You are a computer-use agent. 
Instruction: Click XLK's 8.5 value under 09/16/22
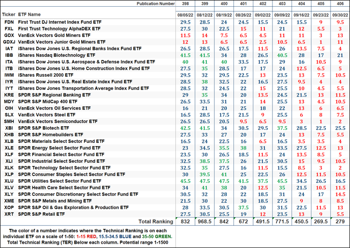[x=301, y=168]
